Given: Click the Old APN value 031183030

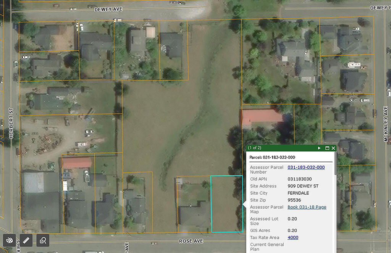Looking at the screenshot, I should (x=299, y=179).
